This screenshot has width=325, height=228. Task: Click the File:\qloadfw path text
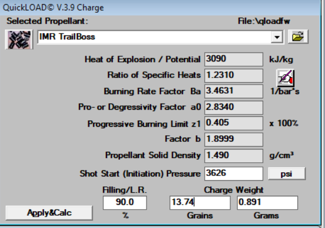tap(264, 21)
